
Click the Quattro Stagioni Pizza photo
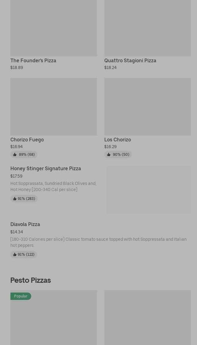147,28
